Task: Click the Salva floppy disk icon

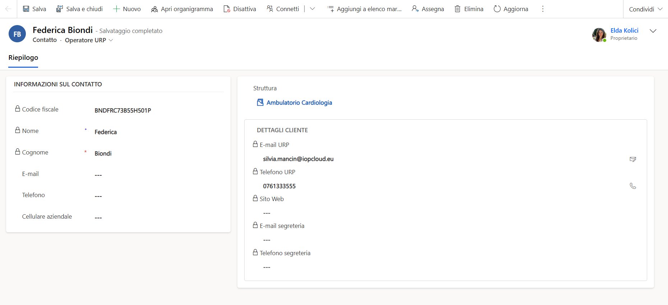Action: (x=26, y=9)
